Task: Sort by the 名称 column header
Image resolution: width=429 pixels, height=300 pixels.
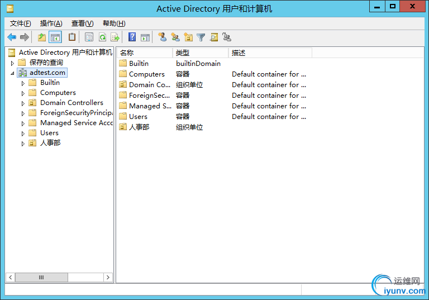Action: [x=145, y=53]
